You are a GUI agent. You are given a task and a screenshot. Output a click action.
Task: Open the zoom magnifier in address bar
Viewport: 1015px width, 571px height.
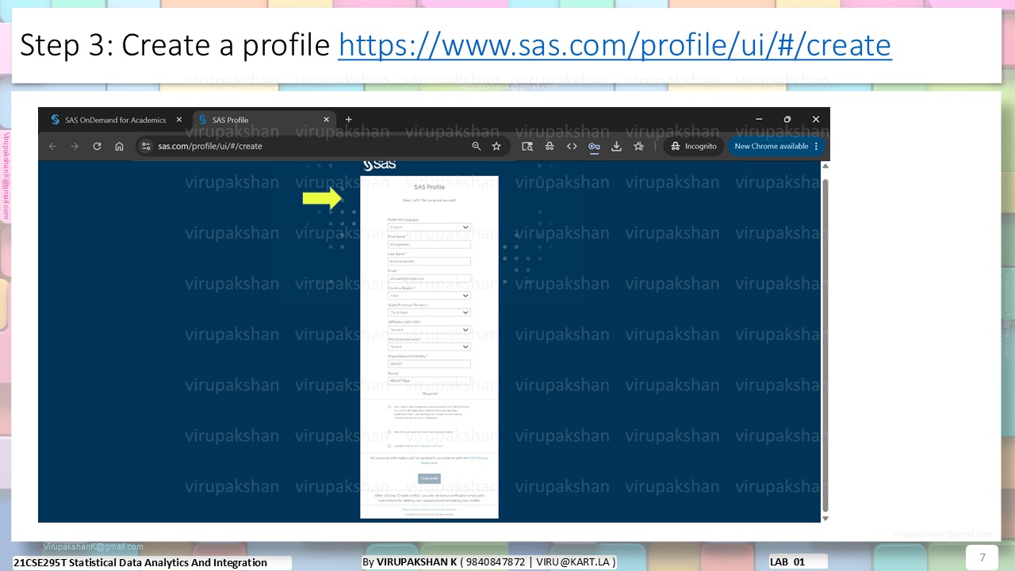pyautogui.click(x=477, y=146)
